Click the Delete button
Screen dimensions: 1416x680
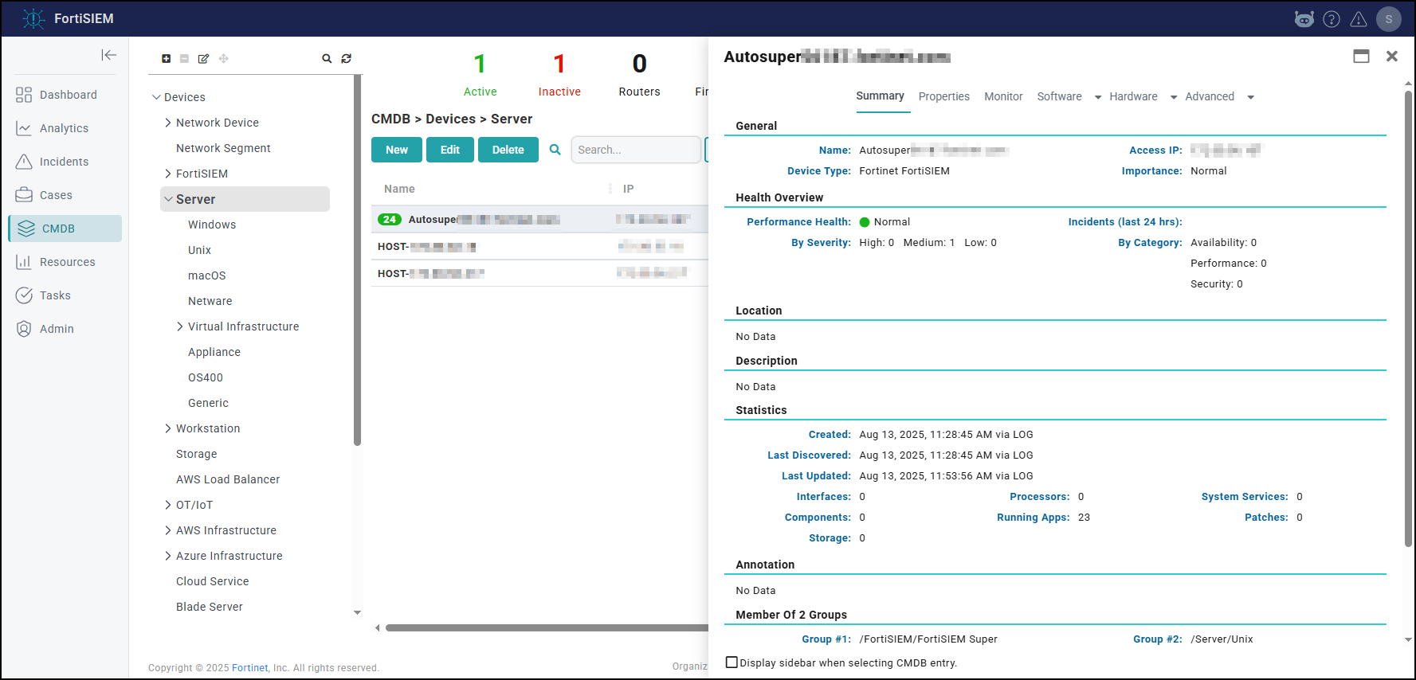coord(508,150)
